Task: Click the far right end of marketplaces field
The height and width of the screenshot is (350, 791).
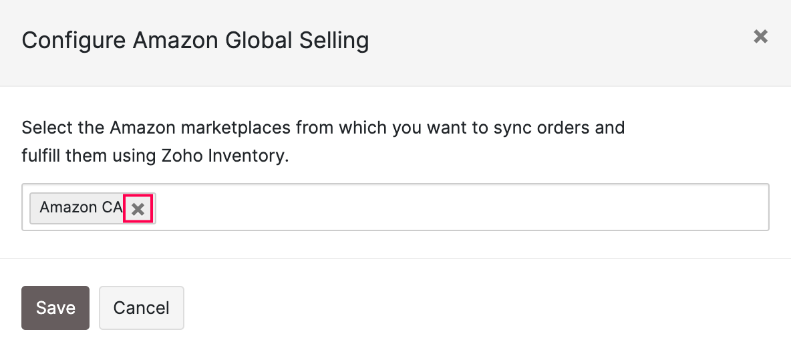Action: click(755, 208)
